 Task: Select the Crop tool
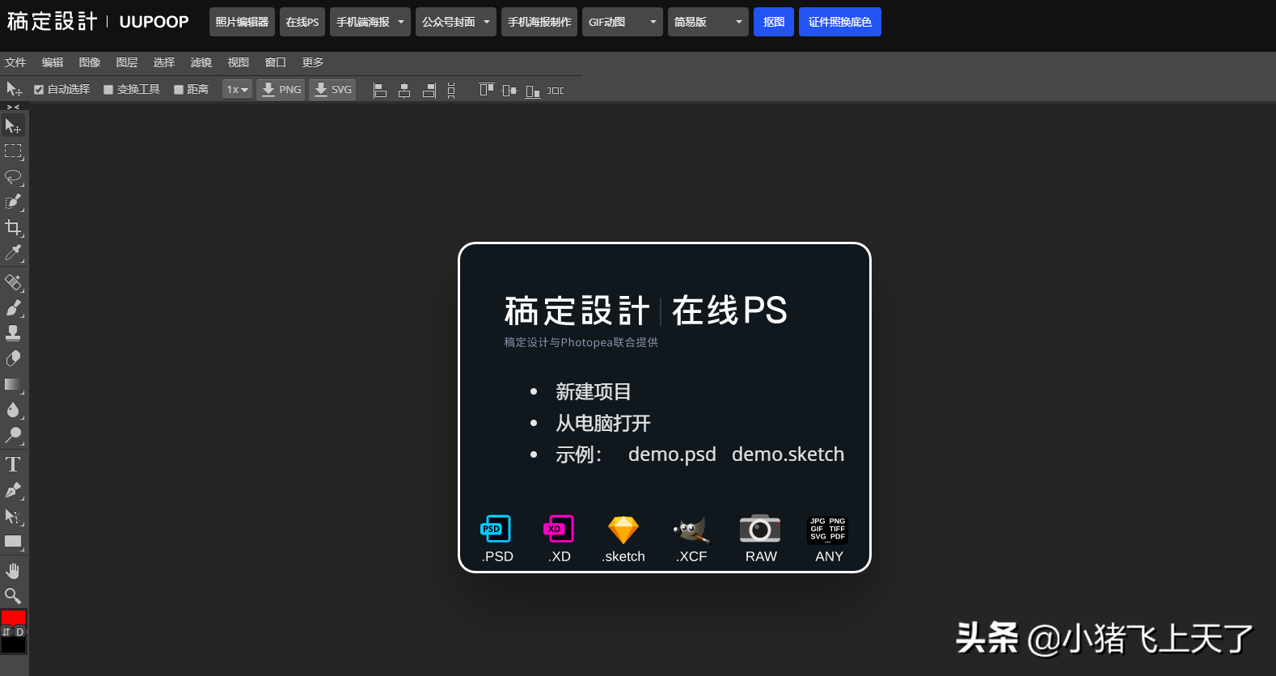tap(13, 227)
